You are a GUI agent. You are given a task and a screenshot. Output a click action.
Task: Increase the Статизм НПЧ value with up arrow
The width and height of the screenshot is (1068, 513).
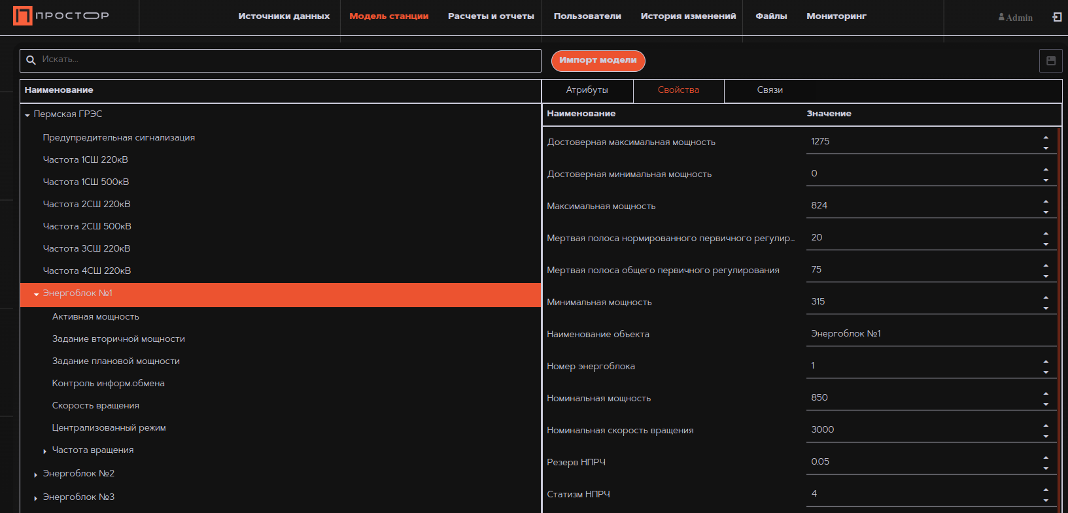(1046, 489)
